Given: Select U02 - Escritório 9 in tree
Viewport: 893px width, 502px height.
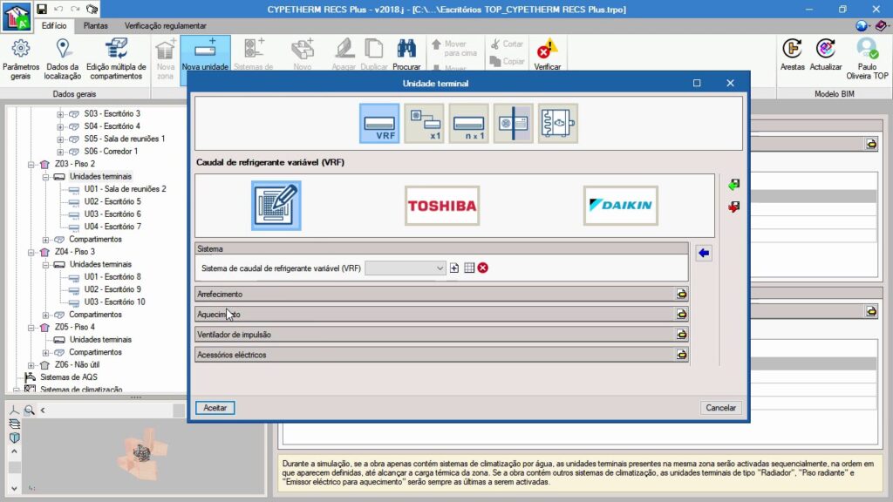Looking at the screenshot, I should click(112, 289).
